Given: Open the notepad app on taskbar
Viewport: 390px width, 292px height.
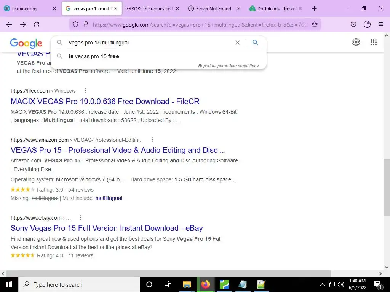Looking at the screenshot, I should [243, 284].
